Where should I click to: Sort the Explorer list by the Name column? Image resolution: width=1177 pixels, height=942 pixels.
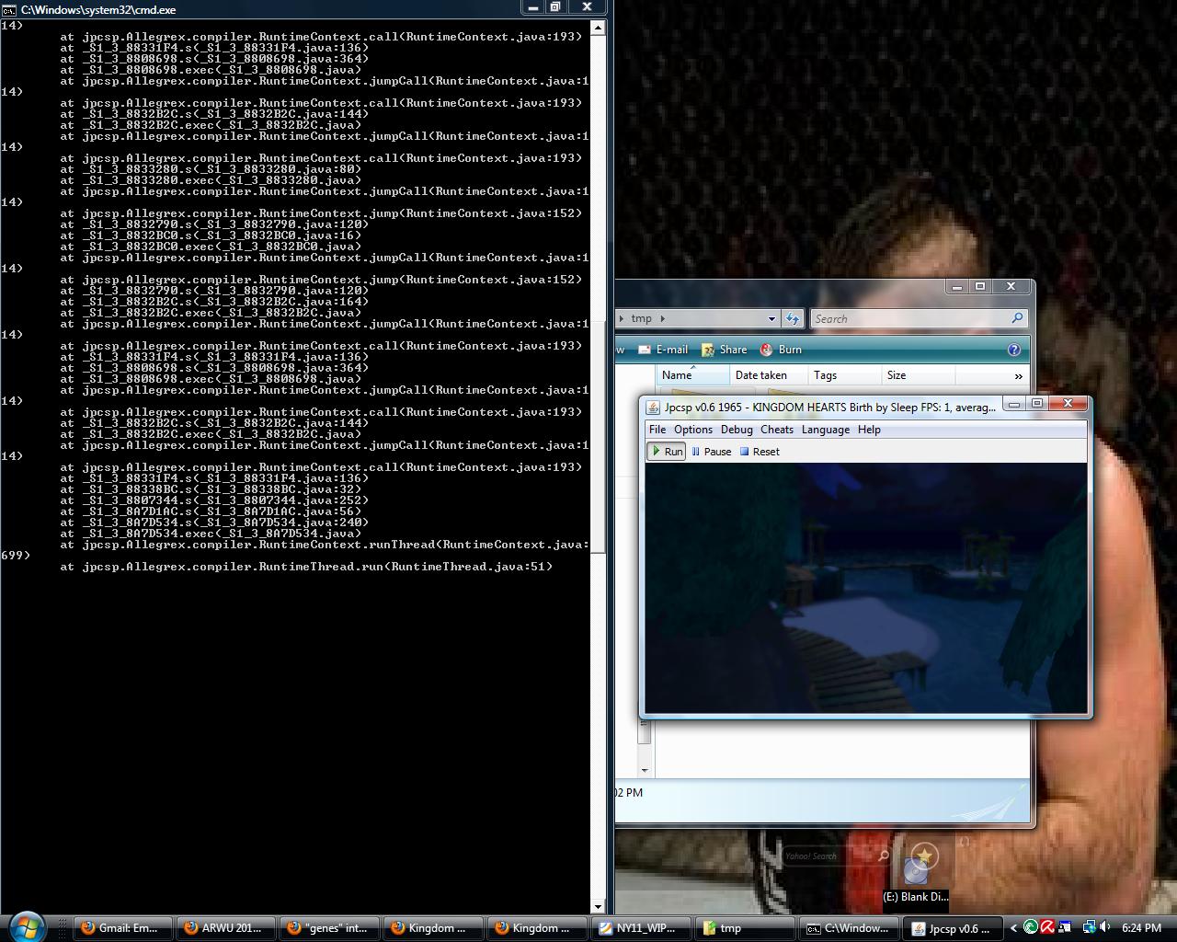(692, 375)
